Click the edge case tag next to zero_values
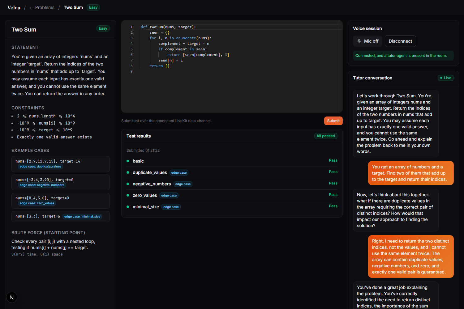 coord(169,196)
